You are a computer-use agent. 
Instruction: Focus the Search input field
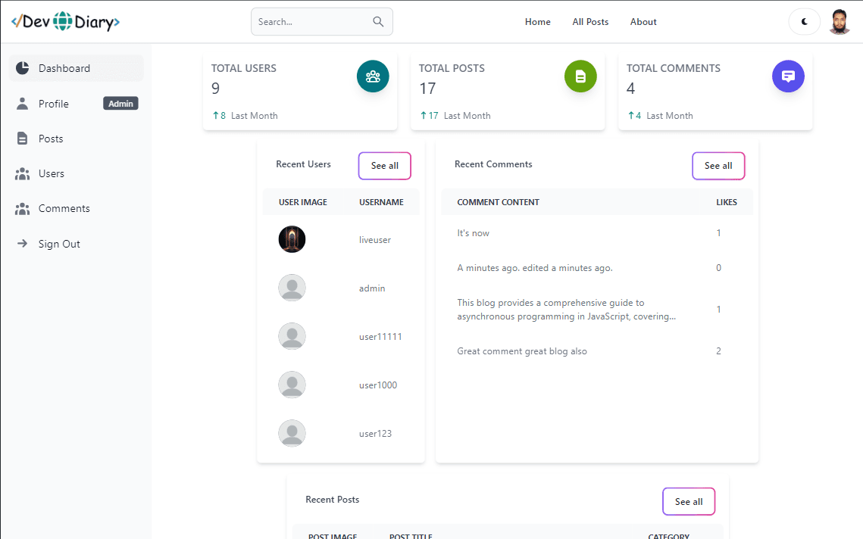point(311,22)
